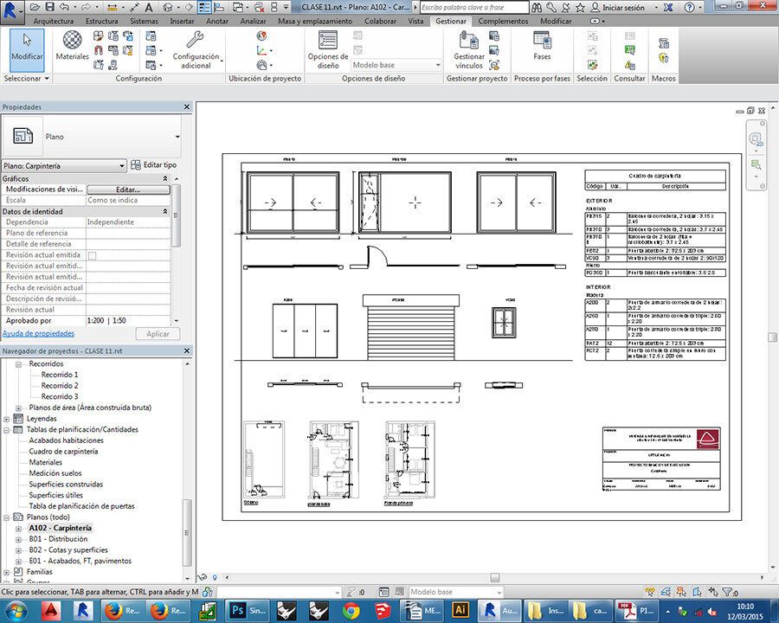Select the Modificar tool
This screenshot has height=623, width=779.
click(x=26, y=47)
